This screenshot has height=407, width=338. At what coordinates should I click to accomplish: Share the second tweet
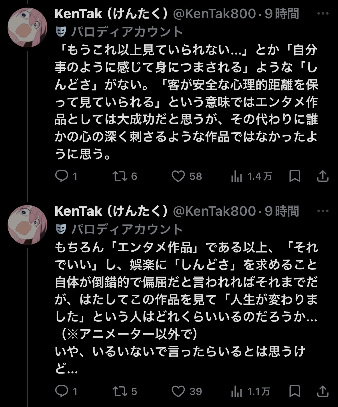coord(323,391)
